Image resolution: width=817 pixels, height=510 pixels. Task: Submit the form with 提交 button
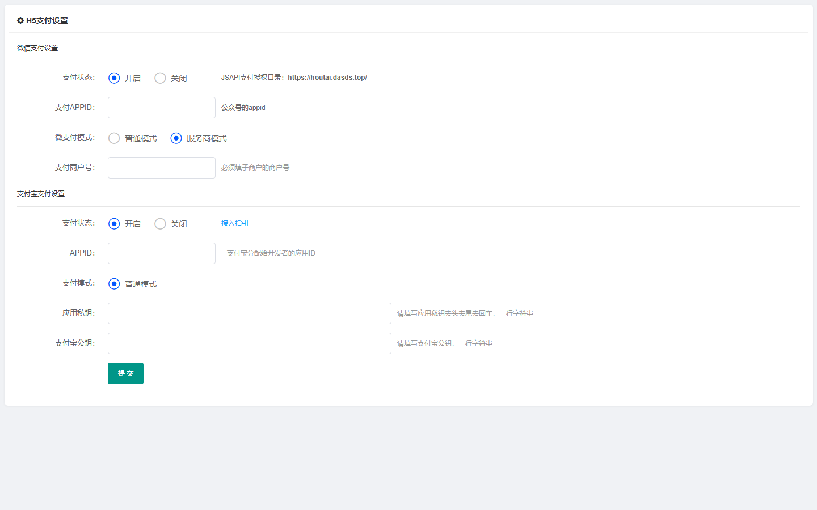coord(125,373)
